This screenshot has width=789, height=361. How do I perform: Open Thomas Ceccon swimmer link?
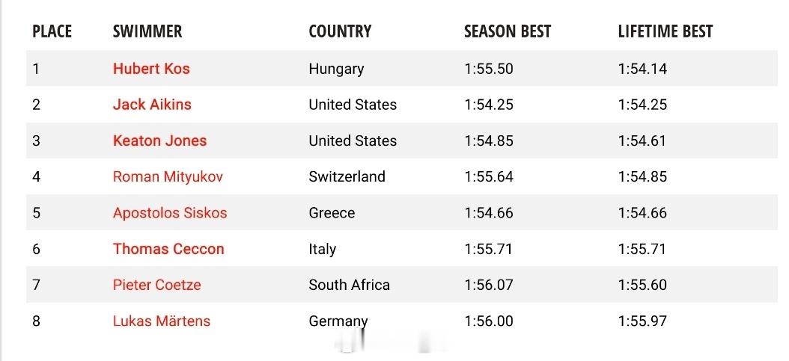pos(168,249)
